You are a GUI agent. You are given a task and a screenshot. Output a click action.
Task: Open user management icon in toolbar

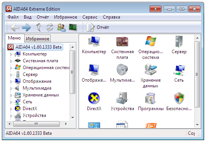point(61,27)
